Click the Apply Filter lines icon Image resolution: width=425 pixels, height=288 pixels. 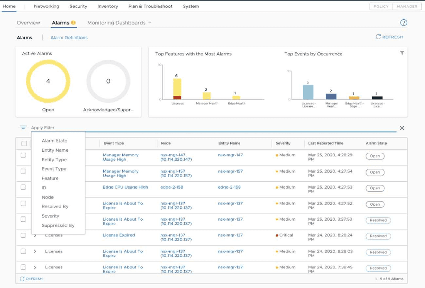pos(23,127)
